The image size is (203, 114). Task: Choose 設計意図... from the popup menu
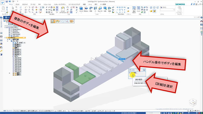point(140,79)
